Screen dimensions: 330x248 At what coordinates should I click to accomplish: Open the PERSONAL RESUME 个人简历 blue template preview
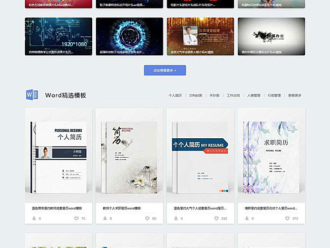(59, 156)
